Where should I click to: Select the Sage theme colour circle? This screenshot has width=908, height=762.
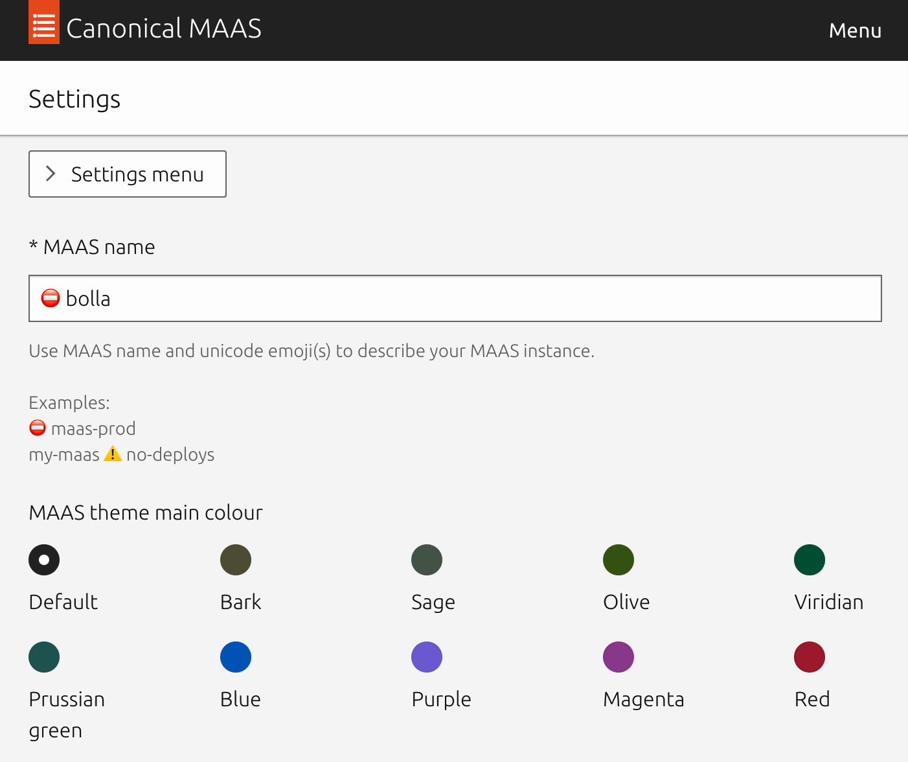[x=427, y=559]
